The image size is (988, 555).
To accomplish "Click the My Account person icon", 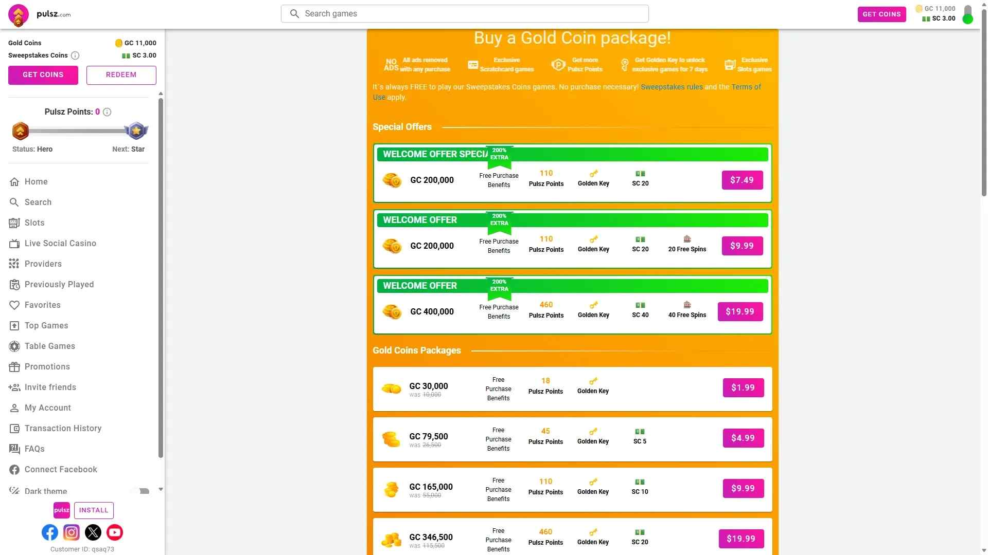I will tap(14, 408).
